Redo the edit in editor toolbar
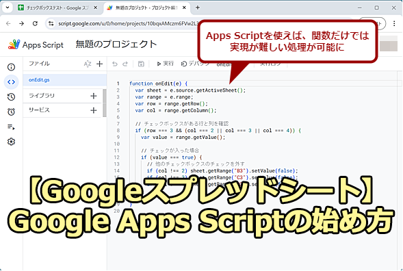The height and width of the screenshot is (271, 403). [x=125, y=64]
